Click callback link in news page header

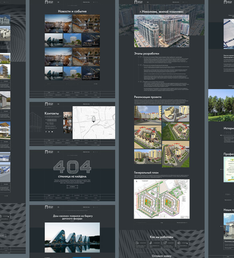coord(86,2)
